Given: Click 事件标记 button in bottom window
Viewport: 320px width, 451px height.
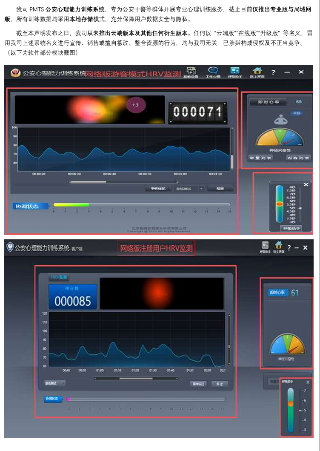Looking at the screenshot, I should pos(199,384).
